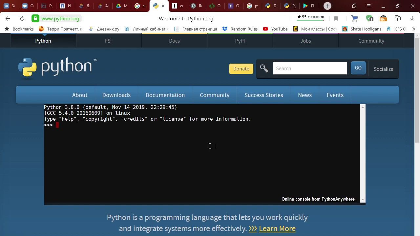Expand the bookmarks bar overflow chevron
Viewport: 420px width, 236px height.
tap(413, 29)
